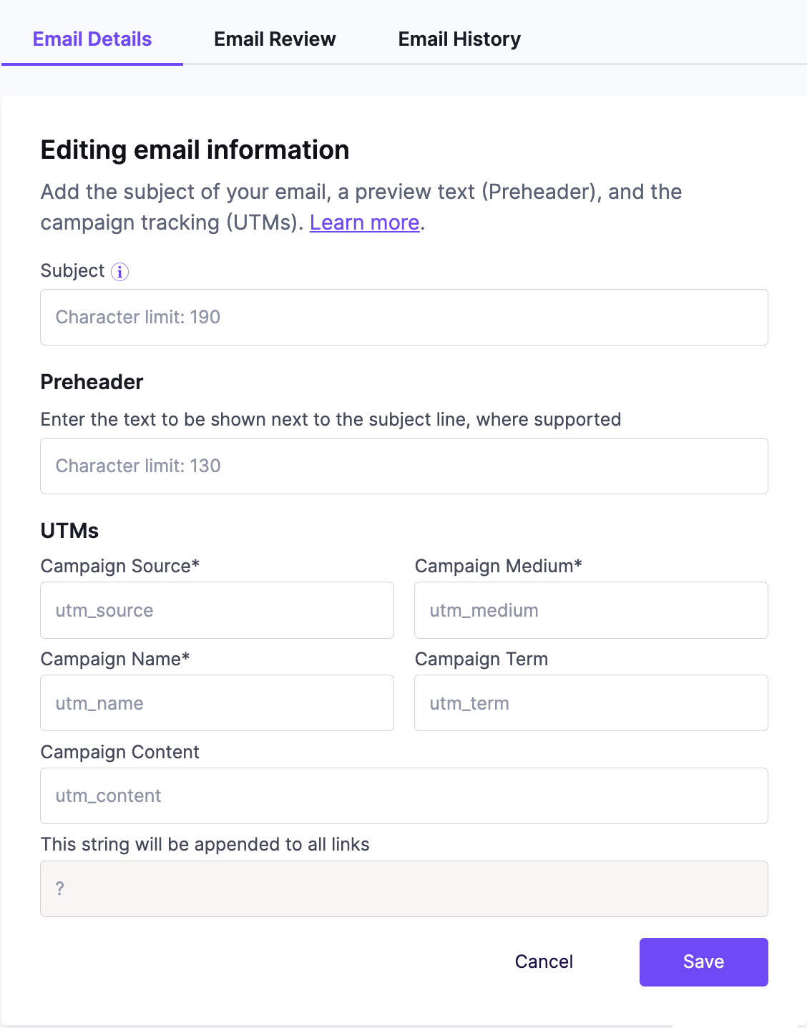
Task: Click the read-only appended links string box
Action: 404,889
